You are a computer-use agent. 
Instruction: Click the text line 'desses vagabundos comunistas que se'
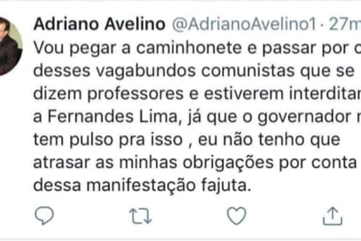click(x=194, y=70)
